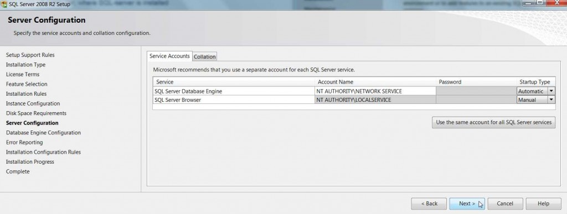Click Complete step in sidebar
Viewport: 567px width, 214px height.
(18, 172)
